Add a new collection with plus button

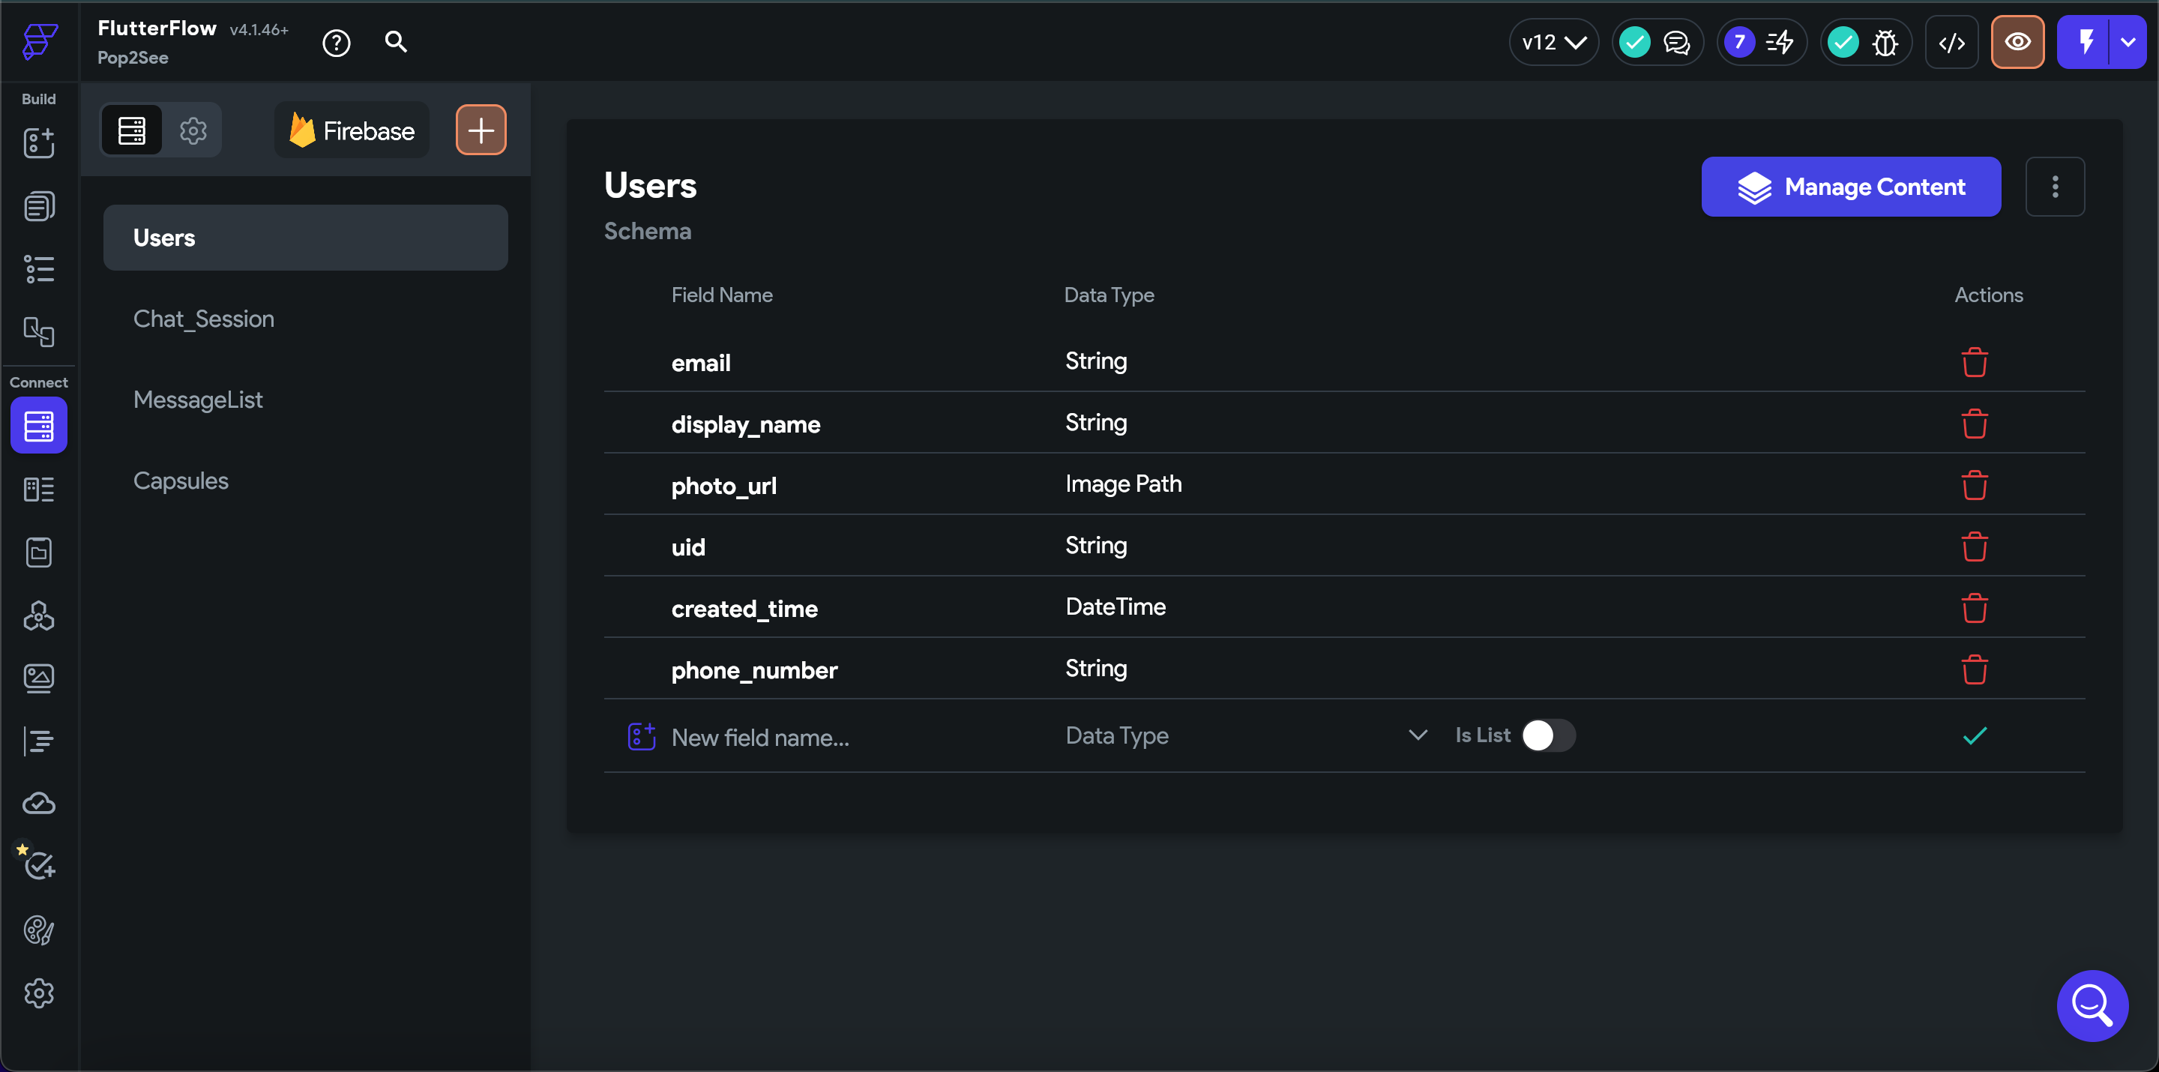tap(481, 130)
